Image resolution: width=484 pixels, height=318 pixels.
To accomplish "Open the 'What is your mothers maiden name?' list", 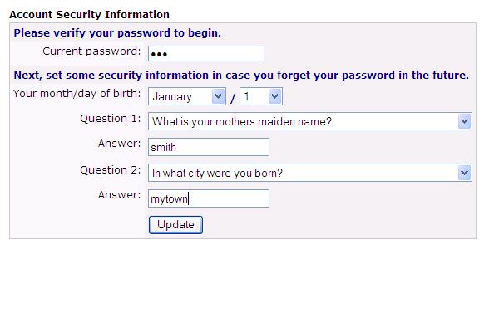I will [x=310, y=121].
